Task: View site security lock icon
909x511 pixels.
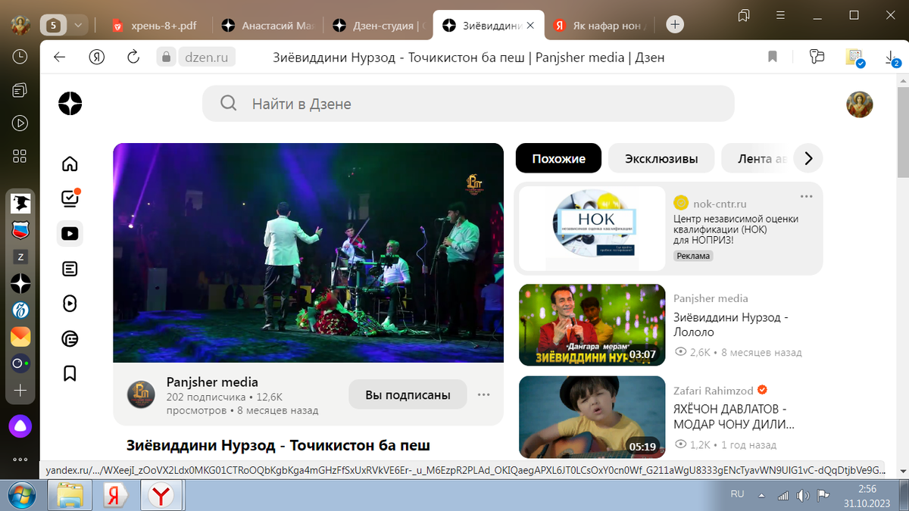Action: point(167,57)
